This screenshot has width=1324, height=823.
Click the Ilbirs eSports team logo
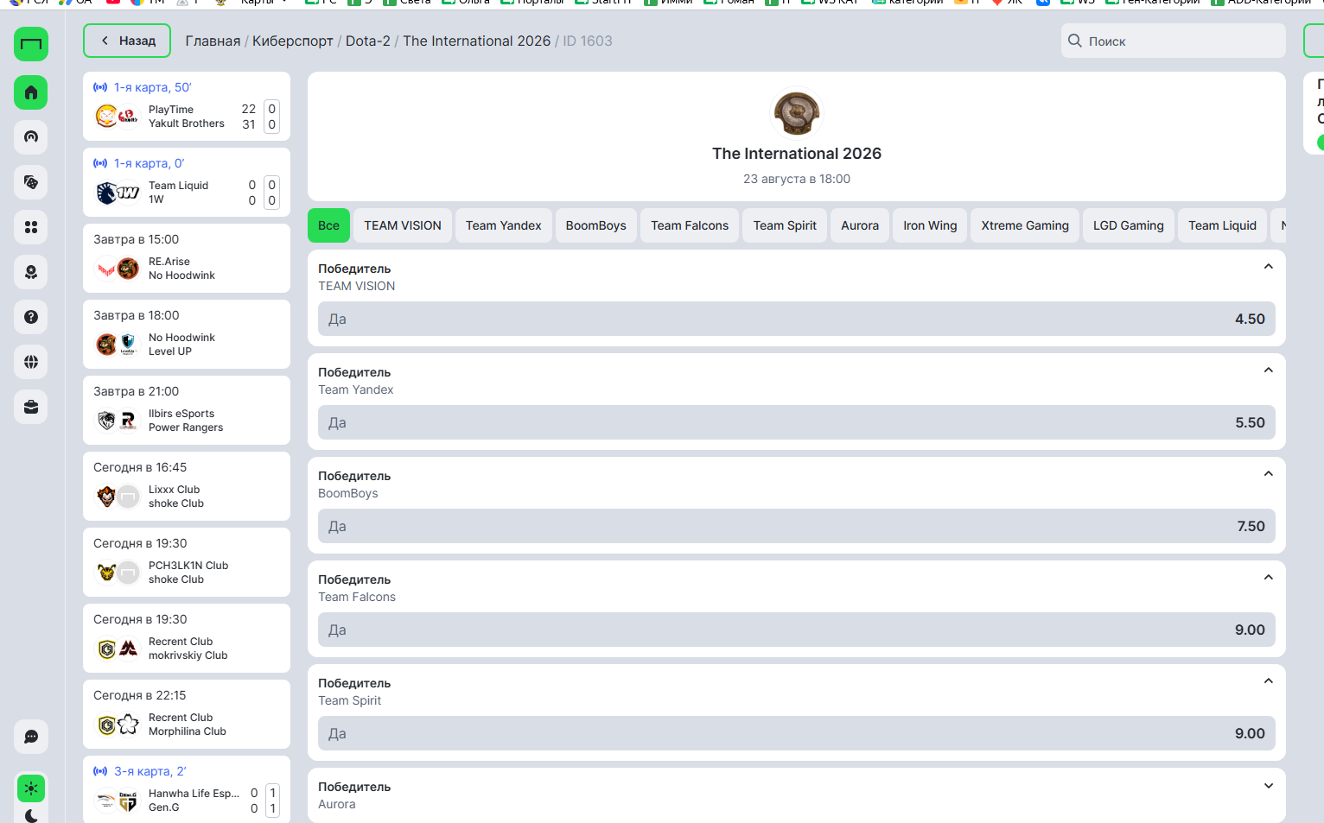[106, 421]
